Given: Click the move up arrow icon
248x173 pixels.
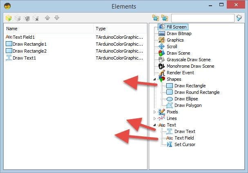Looking at the screenshot, I should click(x=47, y=18).
